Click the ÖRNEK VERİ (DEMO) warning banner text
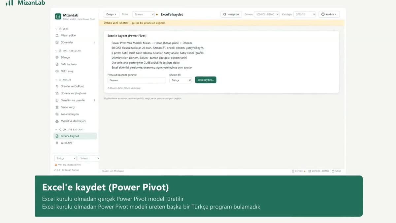Image resolution: width=396 pixels, height=223 pixels. click(x=134, y=23)
